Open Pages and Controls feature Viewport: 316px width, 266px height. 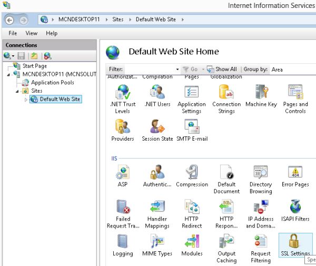click(295, 99)
